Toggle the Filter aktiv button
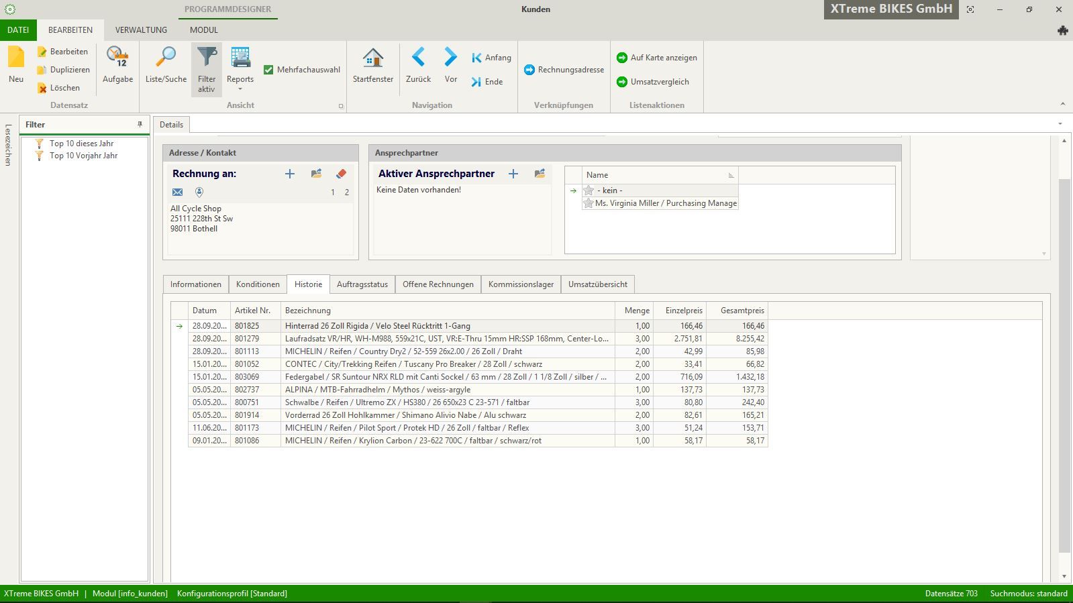 click(x=207, y=68)
